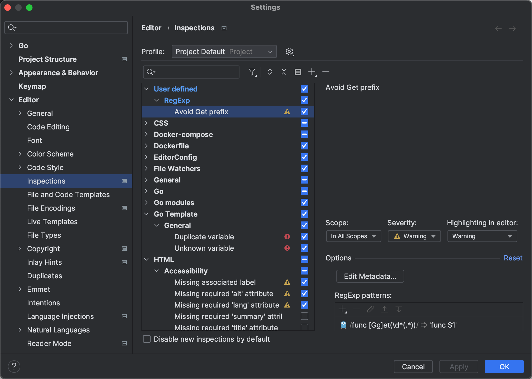Open the help question-mark icon

pos(14,366)
